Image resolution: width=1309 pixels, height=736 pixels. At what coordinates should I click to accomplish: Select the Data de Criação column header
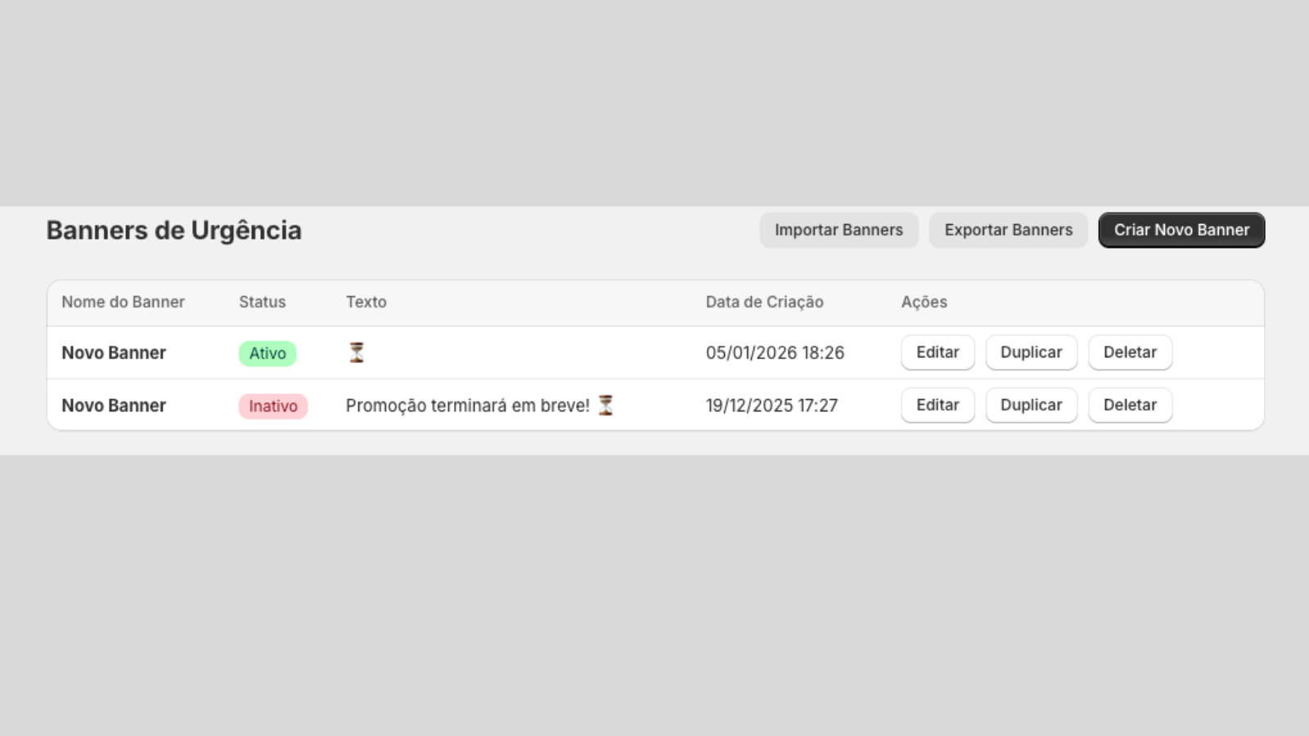coord(764,302)
